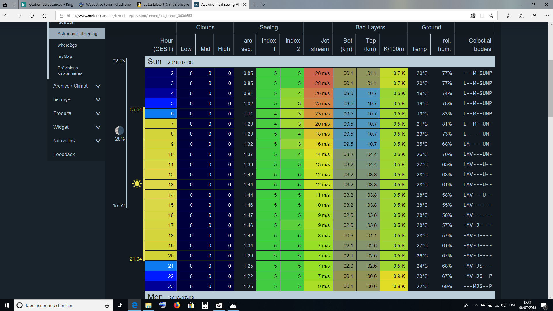
Task: Click the browser refresh icon
Action: (x=32, y=16)
